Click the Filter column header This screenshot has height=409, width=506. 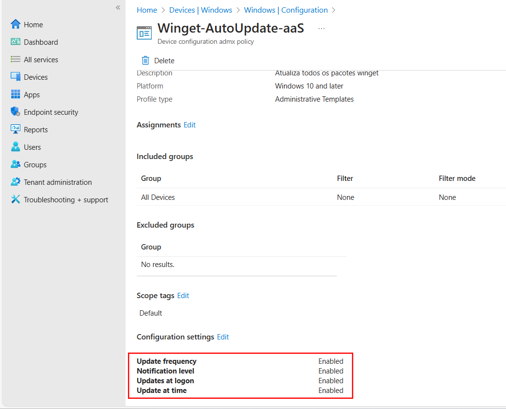point(345,178)
